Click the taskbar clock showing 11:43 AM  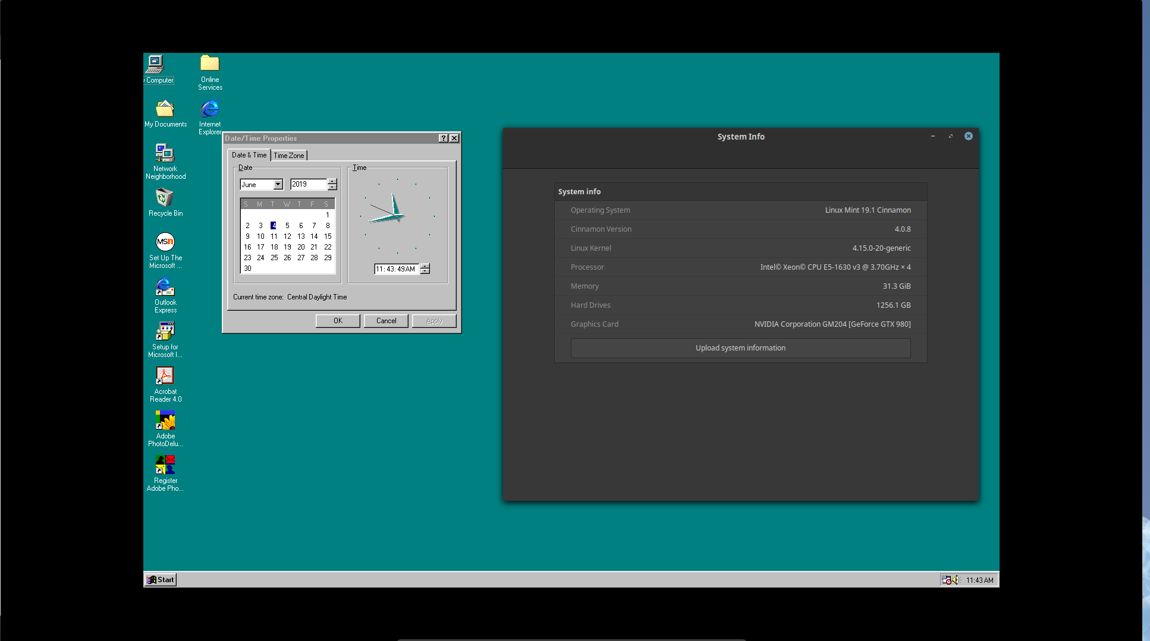(979, 580)
